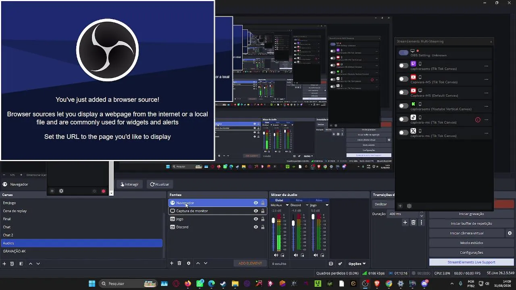Screen dimensions: 516x290
Task: Delete the selected scene with trash icon
Action: (12, 264)
